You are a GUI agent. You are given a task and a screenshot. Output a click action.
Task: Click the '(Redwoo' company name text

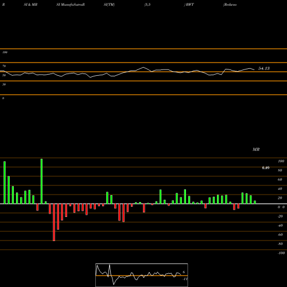[x=230, y=5]
